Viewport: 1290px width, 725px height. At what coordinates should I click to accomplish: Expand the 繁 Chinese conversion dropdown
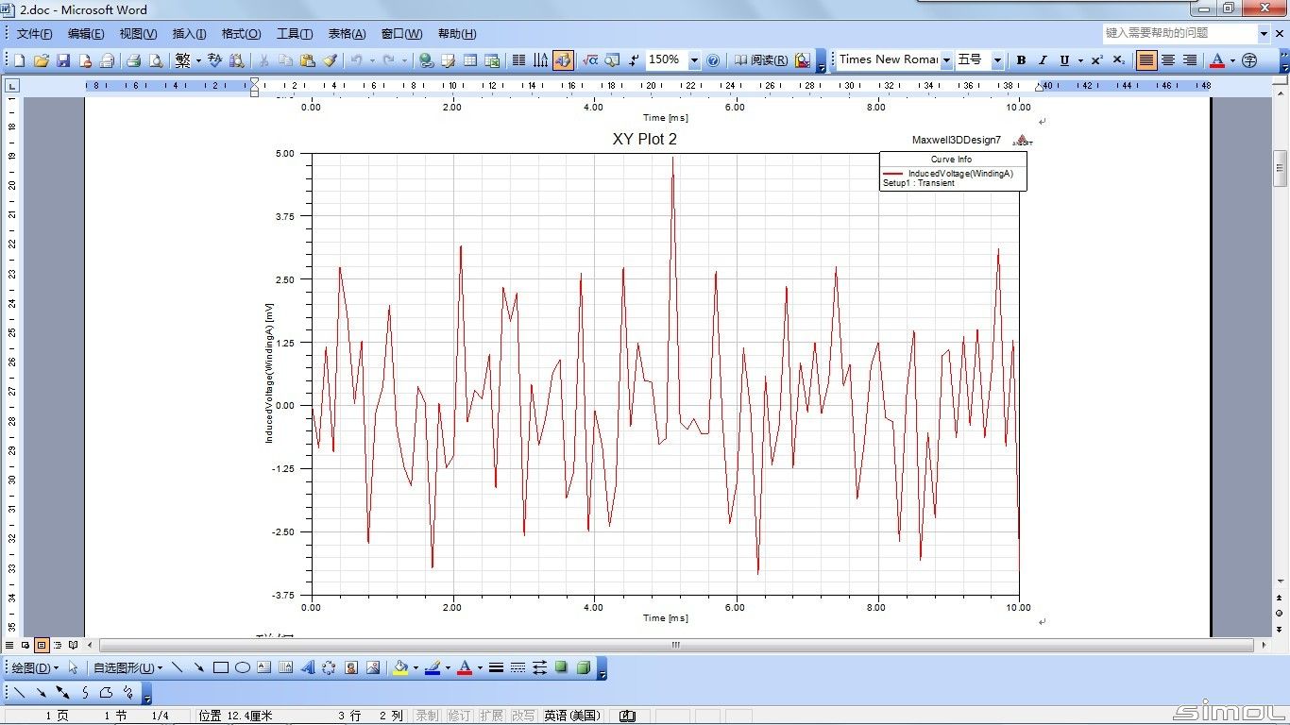pyautogui.click(x=198, y=60)
